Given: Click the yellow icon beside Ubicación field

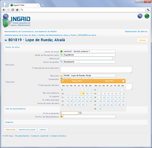Looking at the screenshot, I should pos(61,76).
